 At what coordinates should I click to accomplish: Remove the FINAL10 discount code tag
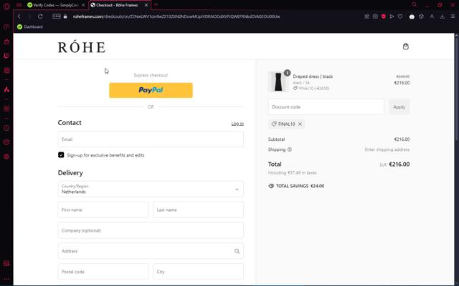tap(300, 124)
